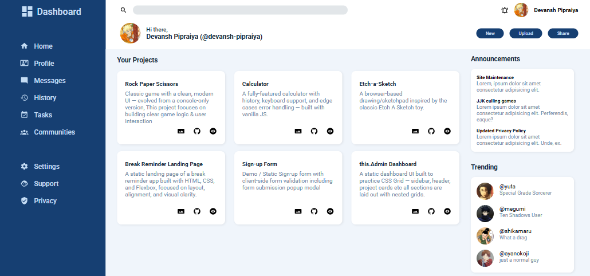Click inside the search bar
The width and height of the screenshot is (590, 276).
pos(240,10)
